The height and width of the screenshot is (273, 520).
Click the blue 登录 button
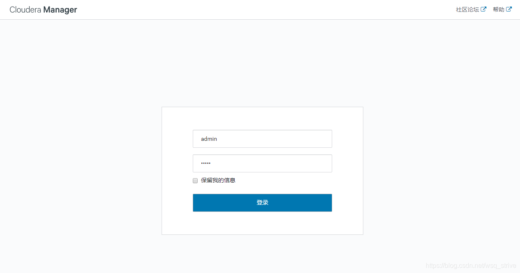[262, 203]
